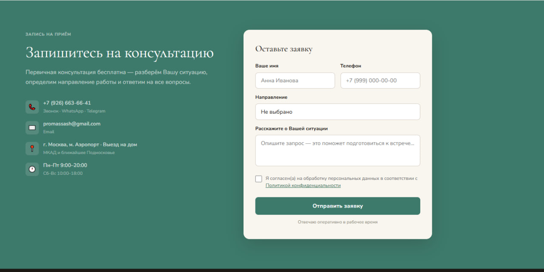The height and width of the screenshot is (272, 544).
Task: Click the note Отвечаю оперативно в рабочее время
Action: pos(337,222)
